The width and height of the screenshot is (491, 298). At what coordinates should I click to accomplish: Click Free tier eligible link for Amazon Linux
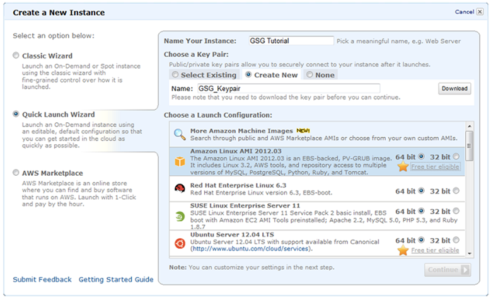coord(436,167)
